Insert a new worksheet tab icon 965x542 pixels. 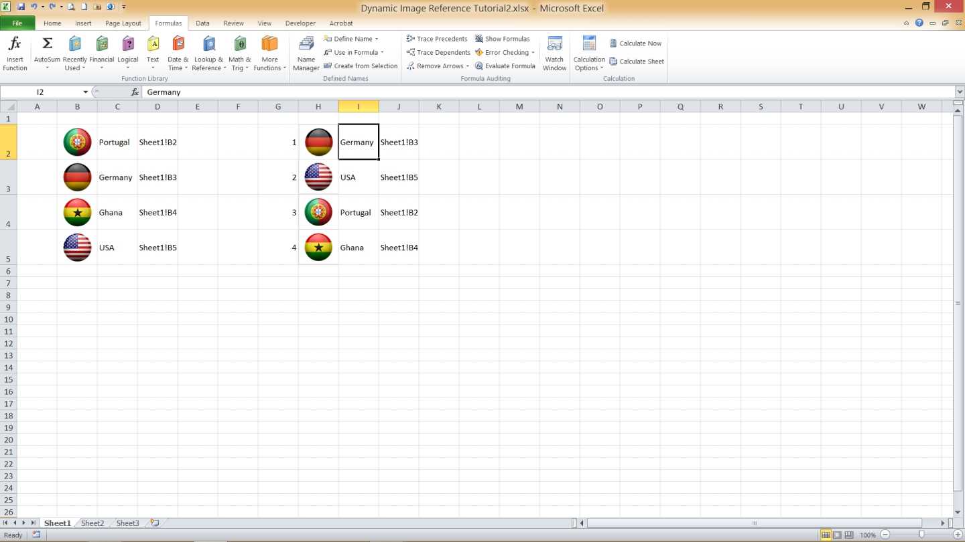coord(155,523)
